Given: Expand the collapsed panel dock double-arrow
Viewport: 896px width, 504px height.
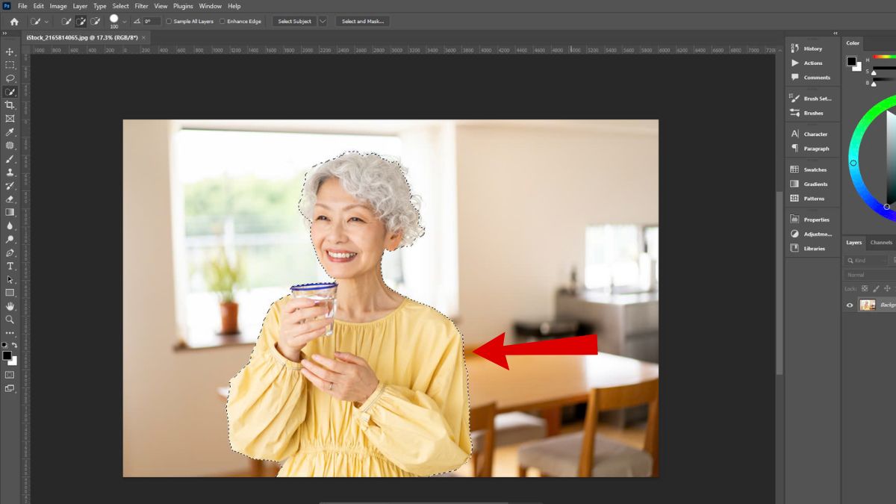Looking at the screenshot, I should click(x=836, y=34).
